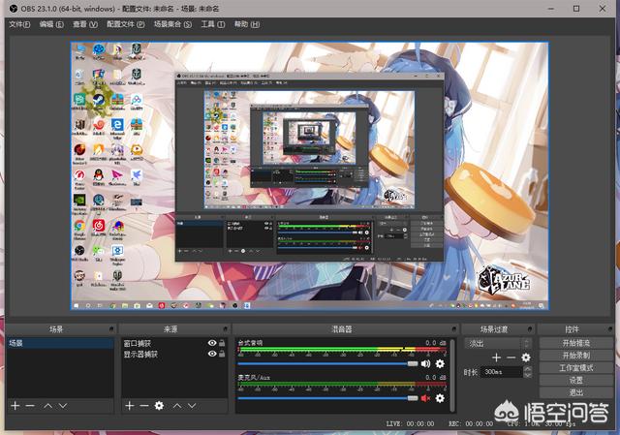
Task: Unmute the 麦克风/Aux red speaker icon
Action: coord(426,398)
